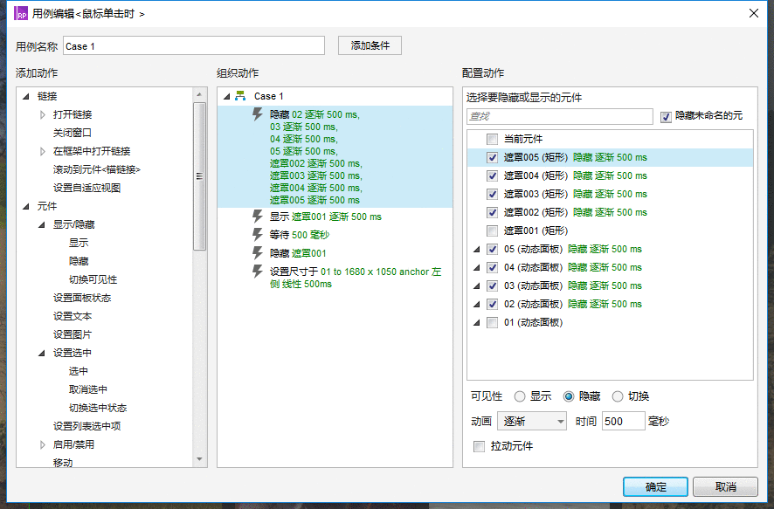The width and height of the screenshot is (774, 509).
Task: Uncheck the 04 (动态面板) checkbox
Action: pos(492,267)
